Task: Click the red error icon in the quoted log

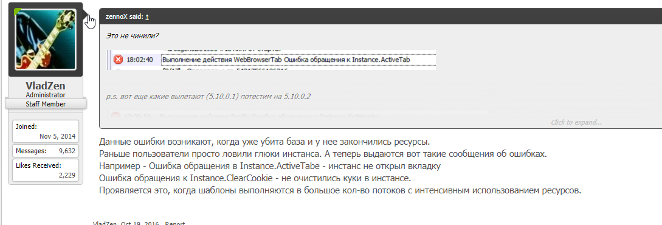Action: [x=118, y=60]
